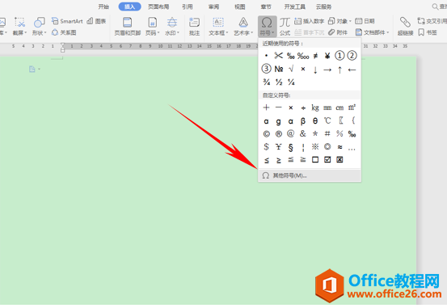Image resolution: width=447 pixels, height=308 pixels.
Task: Insert the crossed box ☒ symbol
Action: [x=339, y=160]
